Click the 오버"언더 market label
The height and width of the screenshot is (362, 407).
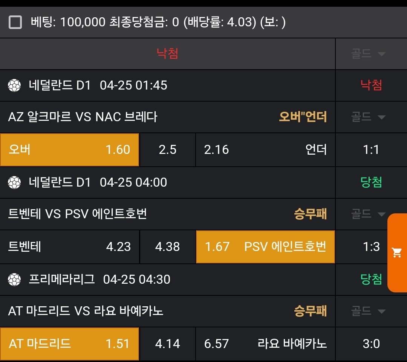click(x=303, y=117)
